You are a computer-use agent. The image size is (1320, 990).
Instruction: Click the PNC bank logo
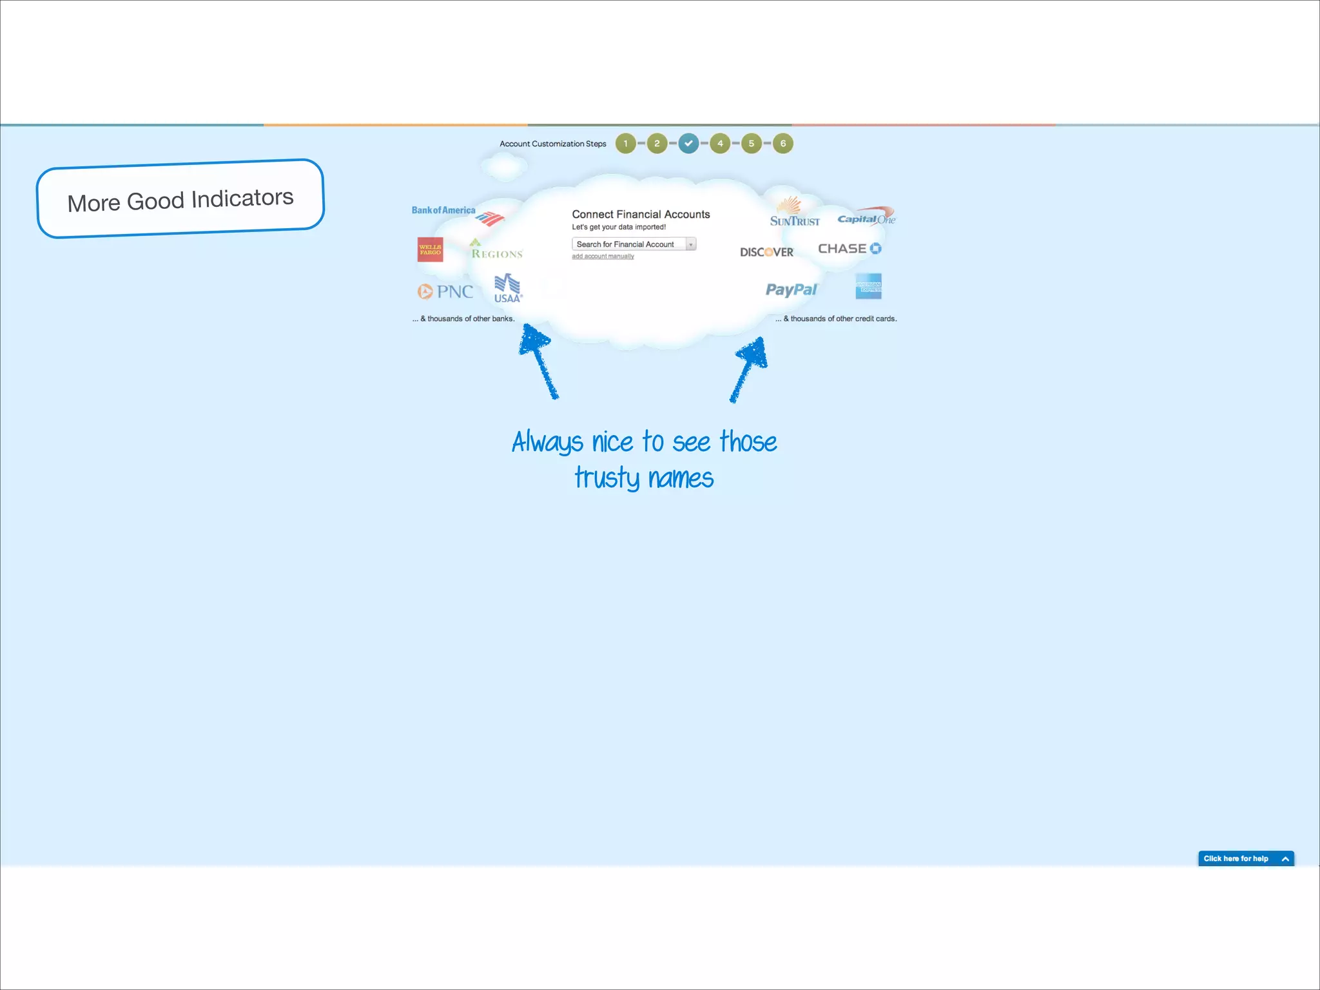coord(445,292)
